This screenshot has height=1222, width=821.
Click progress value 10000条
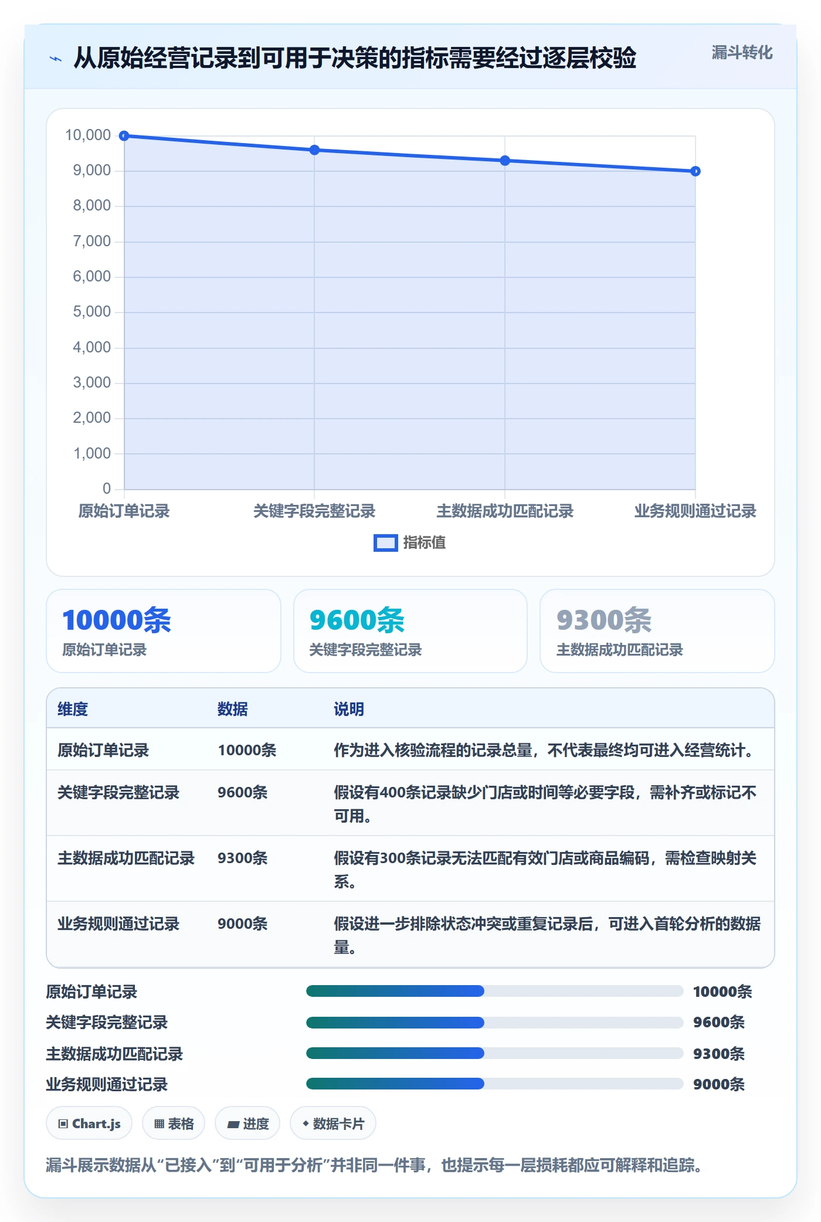click(x=722, y=992)
